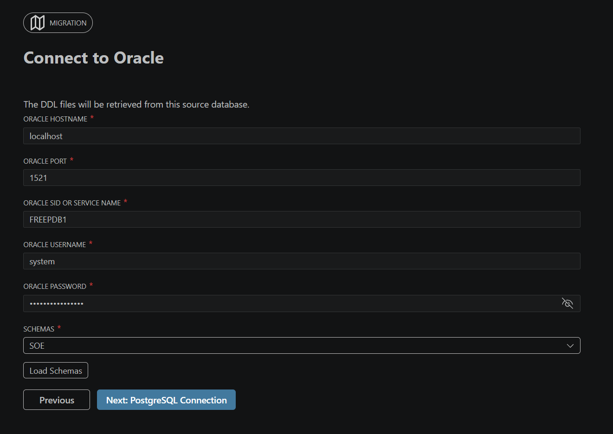Viewport: 613px width, 434px height.
Task: Open the SOE schemas combo box
Action: [302, 345]
